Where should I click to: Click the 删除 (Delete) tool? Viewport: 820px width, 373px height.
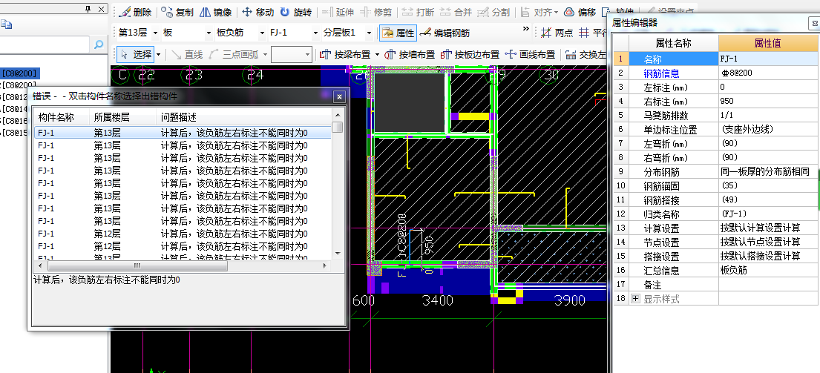[136, 12]
